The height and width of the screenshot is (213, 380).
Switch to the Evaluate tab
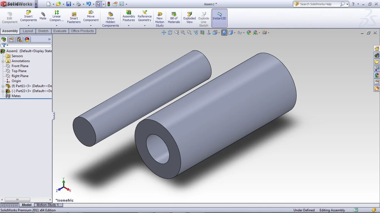(60, 31)
